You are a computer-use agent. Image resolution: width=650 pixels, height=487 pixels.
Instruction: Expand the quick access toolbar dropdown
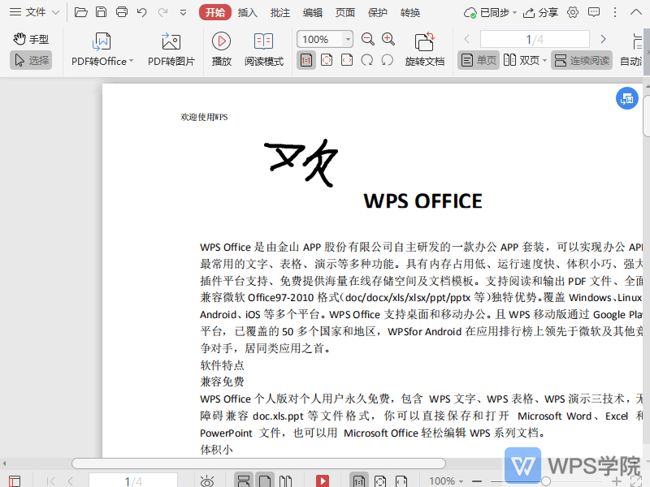(x=184, y=13)
